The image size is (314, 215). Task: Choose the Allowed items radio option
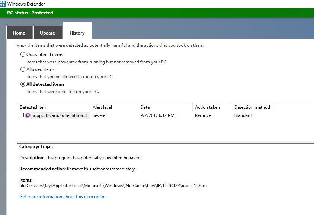pyautogui.click(x=23, y=69)
